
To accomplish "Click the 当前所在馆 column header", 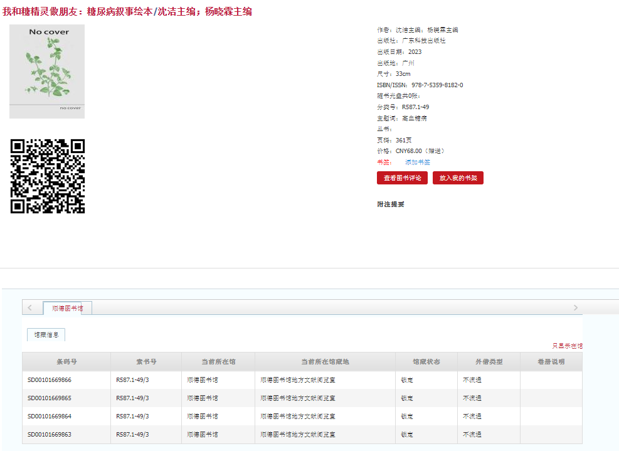I will (x=218, y=361).
